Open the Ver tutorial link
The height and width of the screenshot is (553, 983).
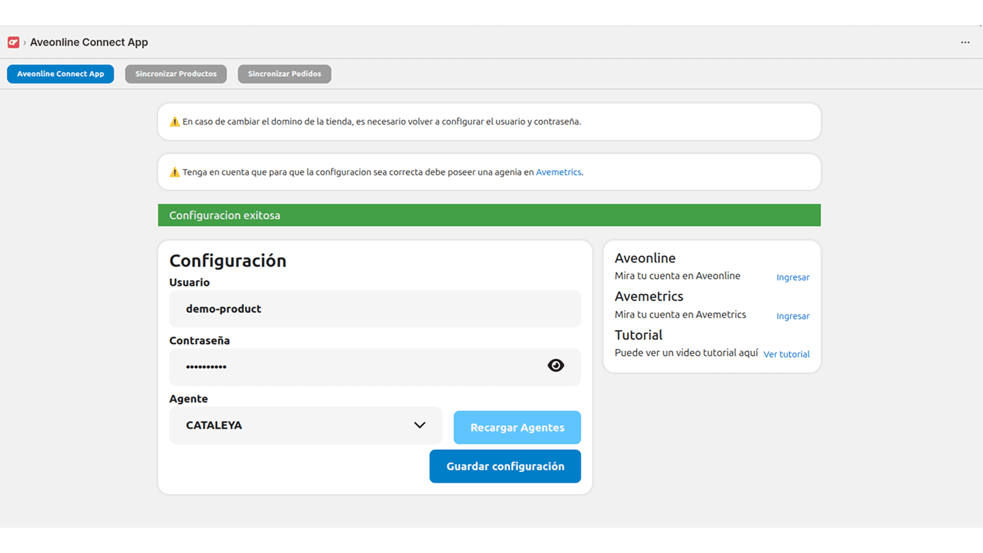coord(786,354)
